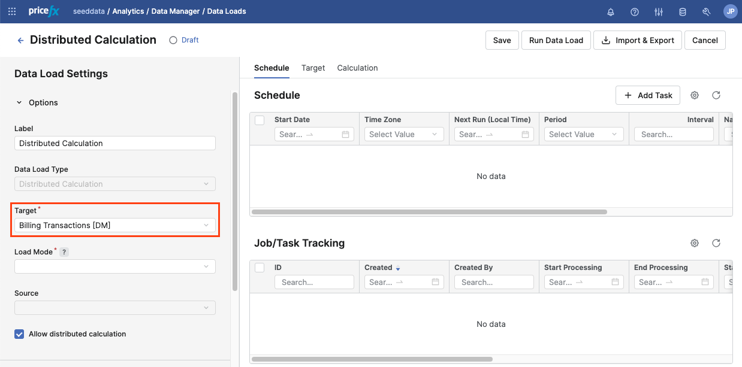Viewport: 742px width, 367px height.
Task: Open the wrench administration icon
Action: [x=706, y=12]
